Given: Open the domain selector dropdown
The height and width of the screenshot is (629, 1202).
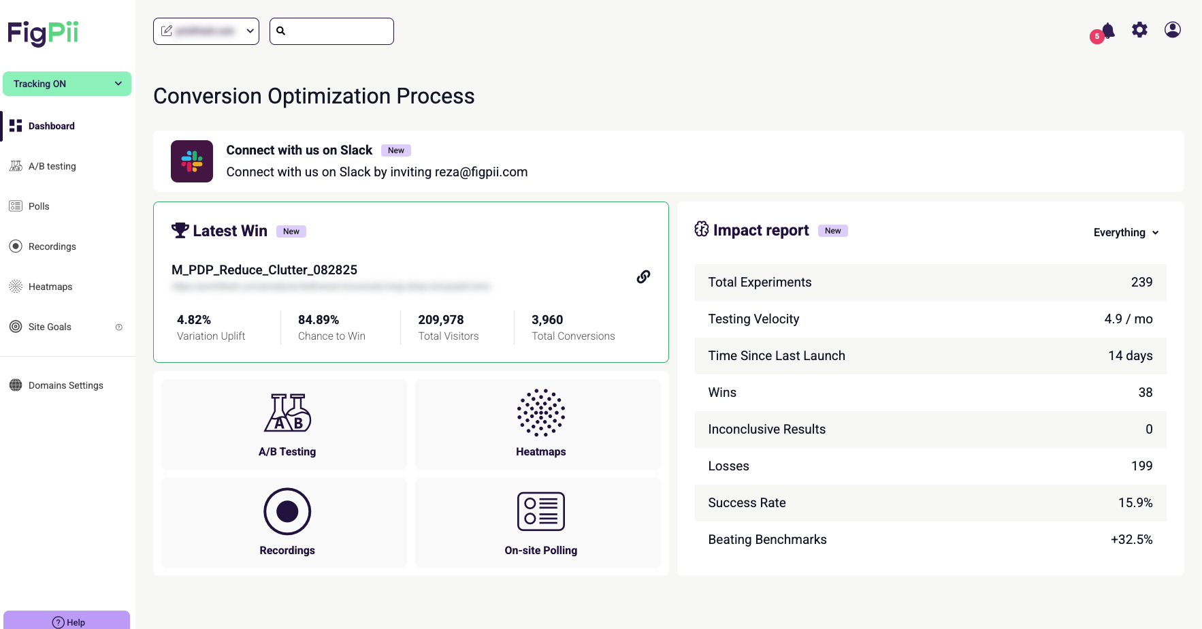Looking at the screenshot, I should 206,31.
